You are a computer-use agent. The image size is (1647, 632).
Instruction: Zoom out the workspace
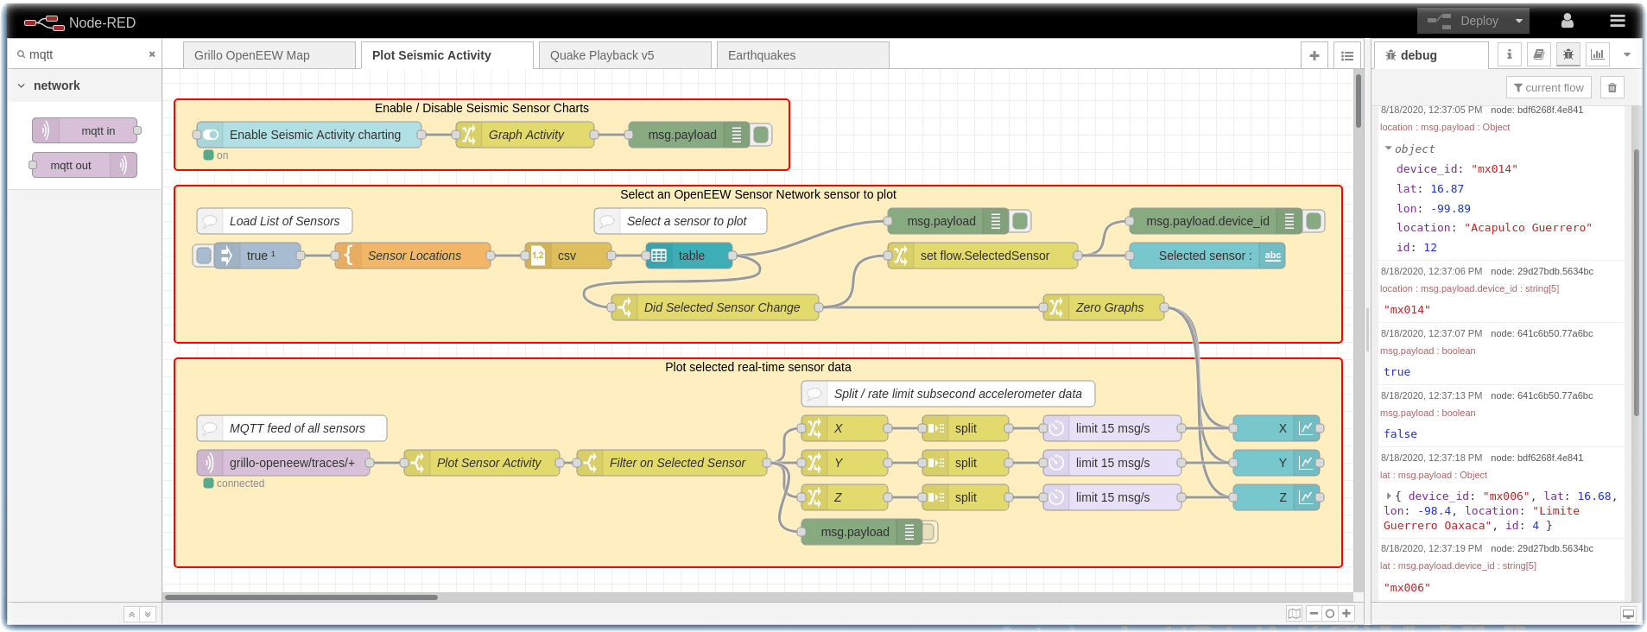pyautogui.click(x=1314, y=614)
